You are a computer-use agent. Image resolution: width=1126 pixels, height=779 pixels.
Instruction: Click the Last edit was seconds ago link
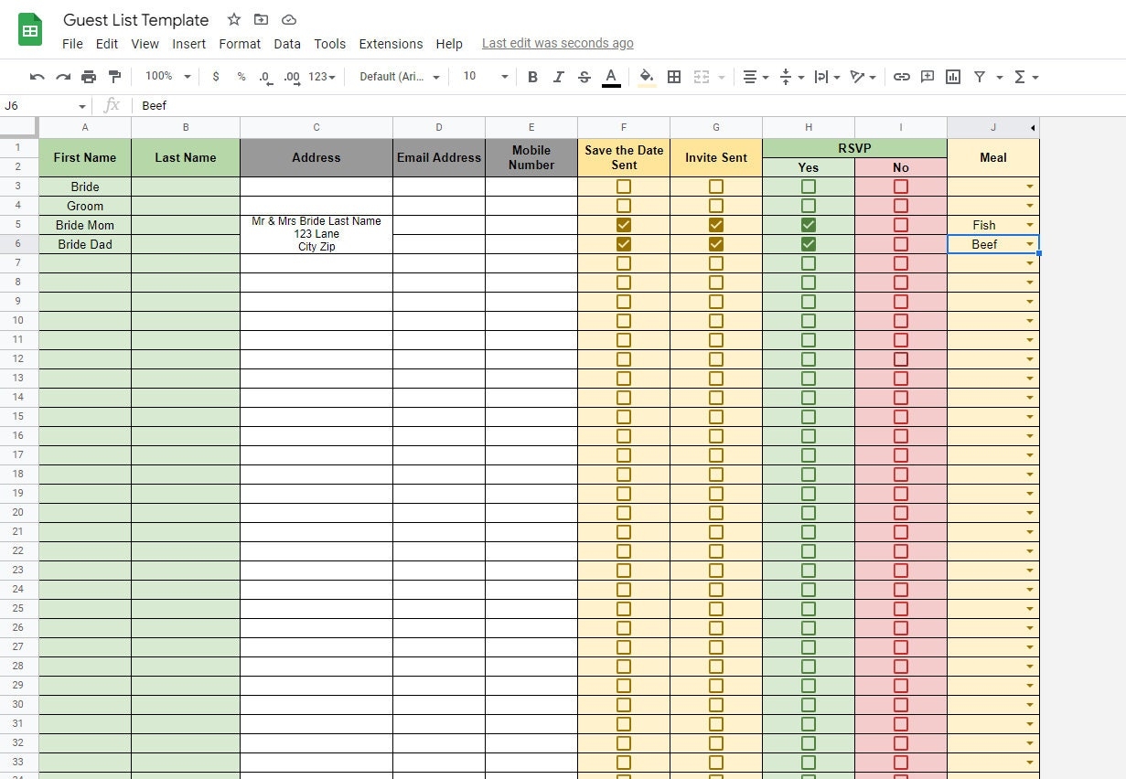coord(557,43)
